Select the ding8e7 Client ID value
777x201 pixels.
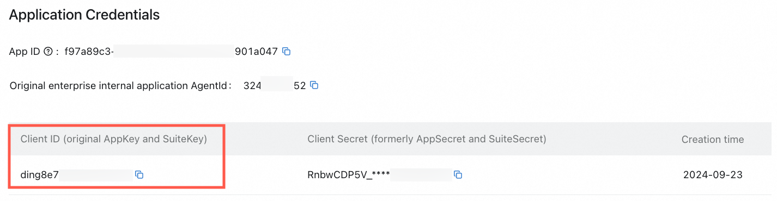[x=39, y=175]
